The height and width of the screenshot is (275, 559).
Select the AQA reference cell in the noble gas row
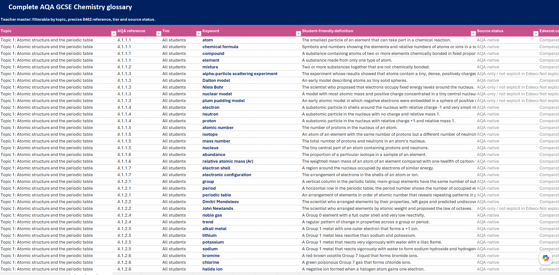[x=139, y=215]
